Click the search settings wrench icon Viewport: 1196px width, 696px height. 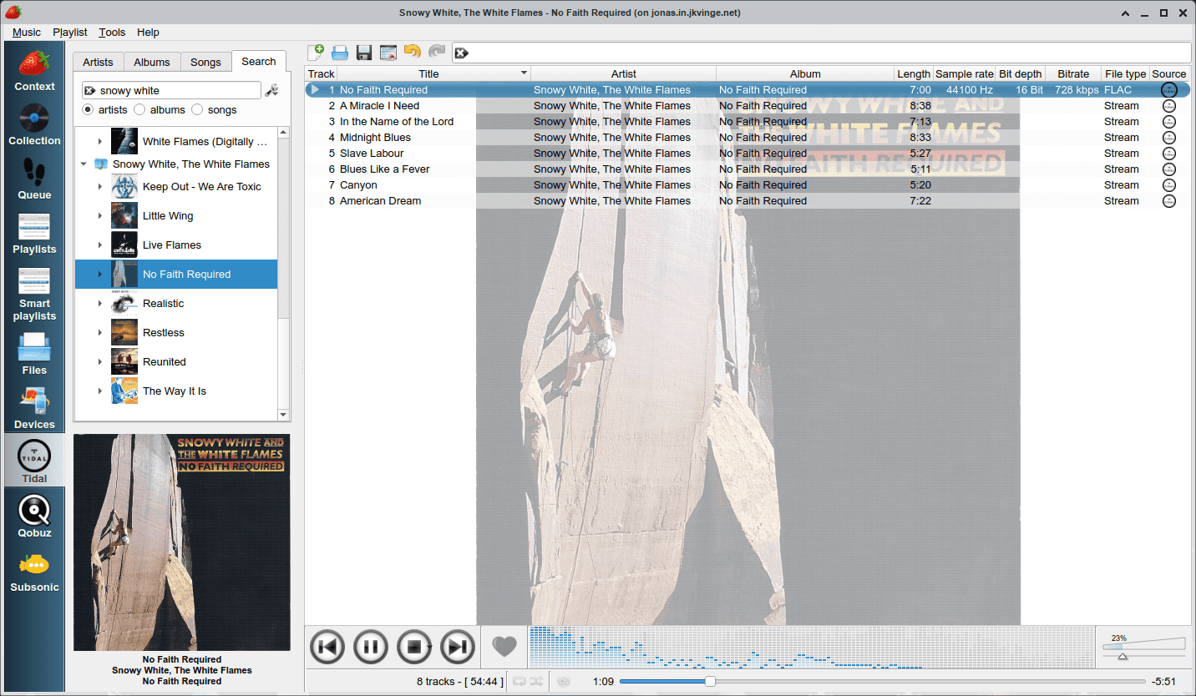(x=271, y=91)
